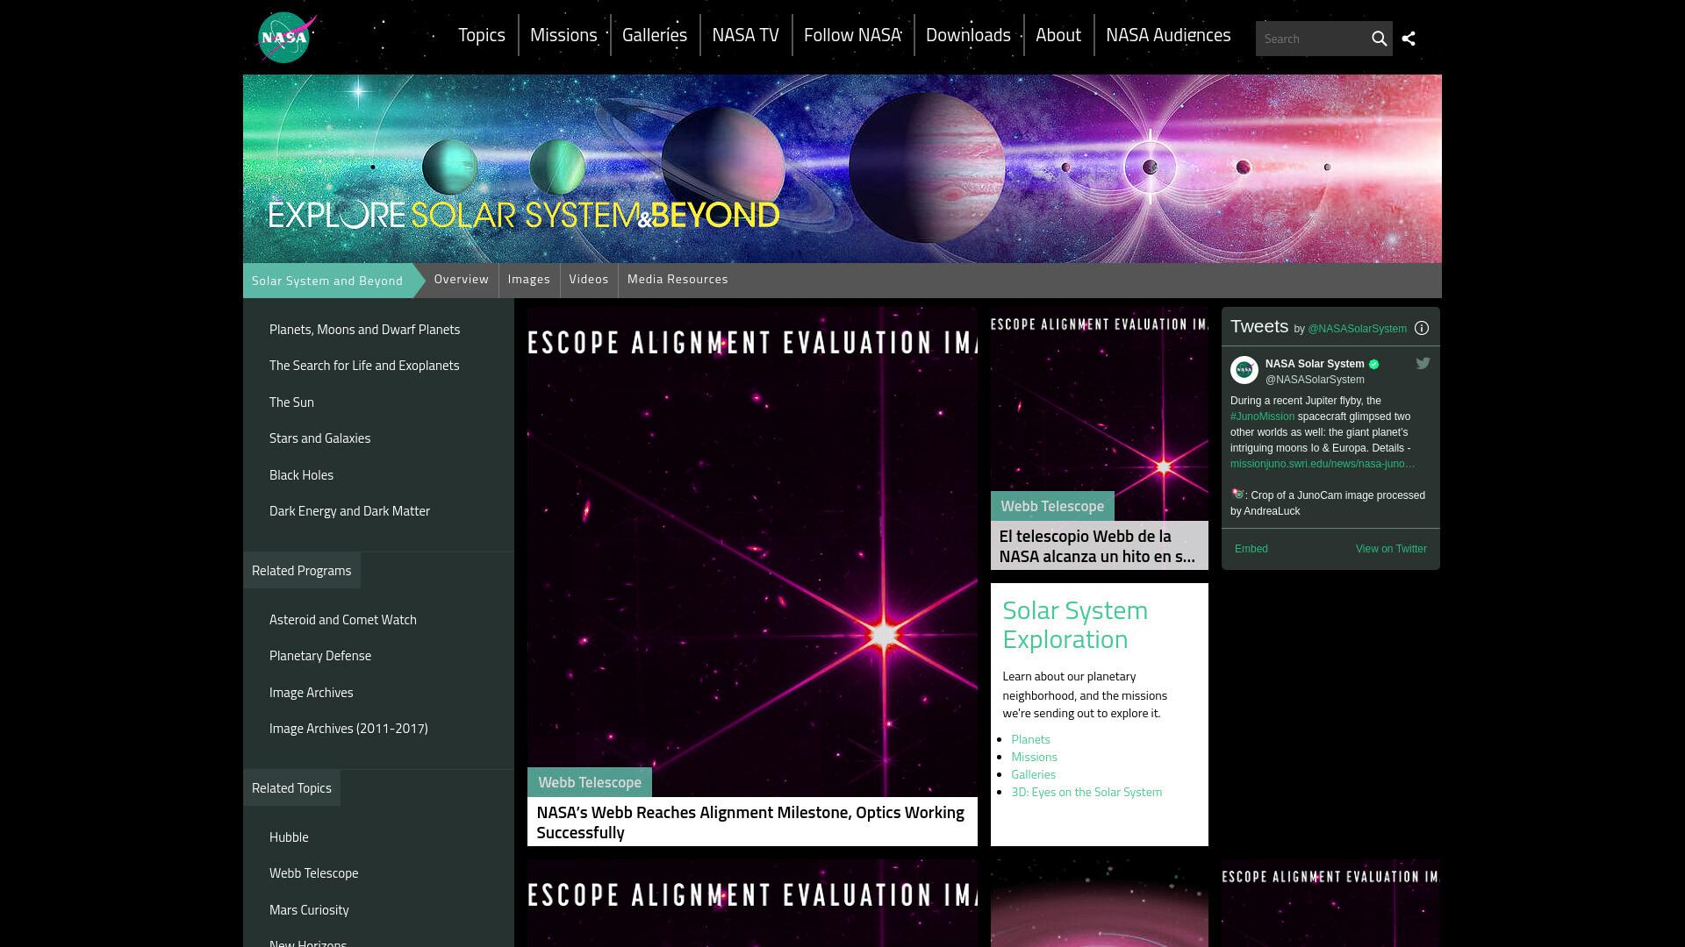Open Asteroid and Comet Watch
Screen dimensions: 1685x947
pos(342,620)
